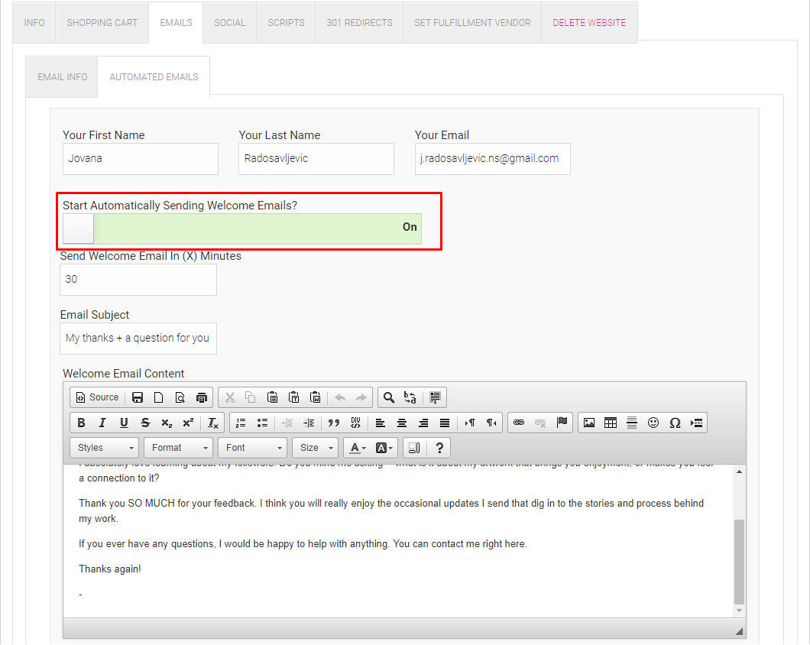Open the Email Info sub-tab
This screenshot has width=810, height=645.
pyautogui.click(x=63, y=76)
